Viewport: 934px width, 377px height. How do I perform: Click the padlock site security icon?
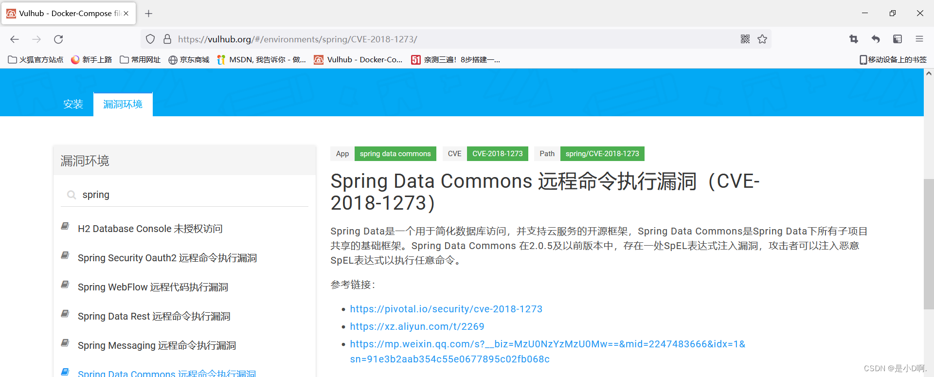(x=167, y=39)
